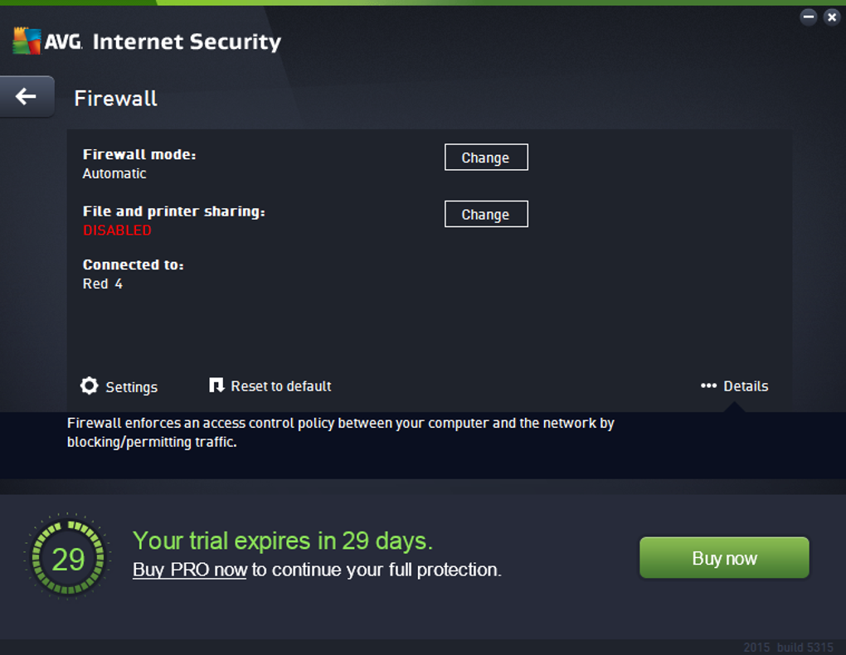Click the Automatic firewall mode value
846x655 pixels.
coord(114,173)
